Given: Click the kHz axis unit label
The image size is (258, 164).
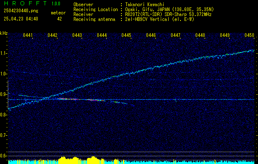Looking at the screenshot, I should [4, 33].
